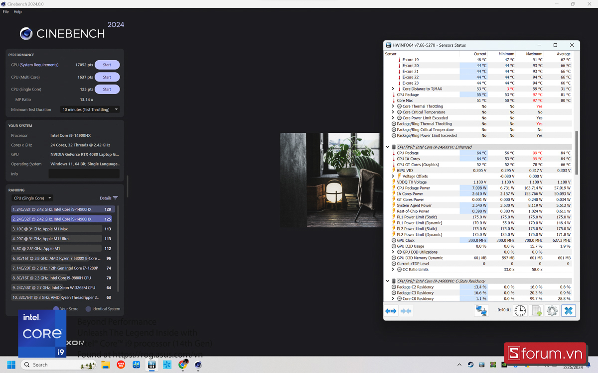Screen dimensions: 598x373
Task: Open the Help menu
Action: [x=17, y=11]
